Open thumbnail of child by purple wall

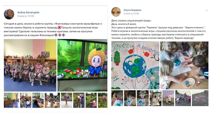tap(168, 98)
